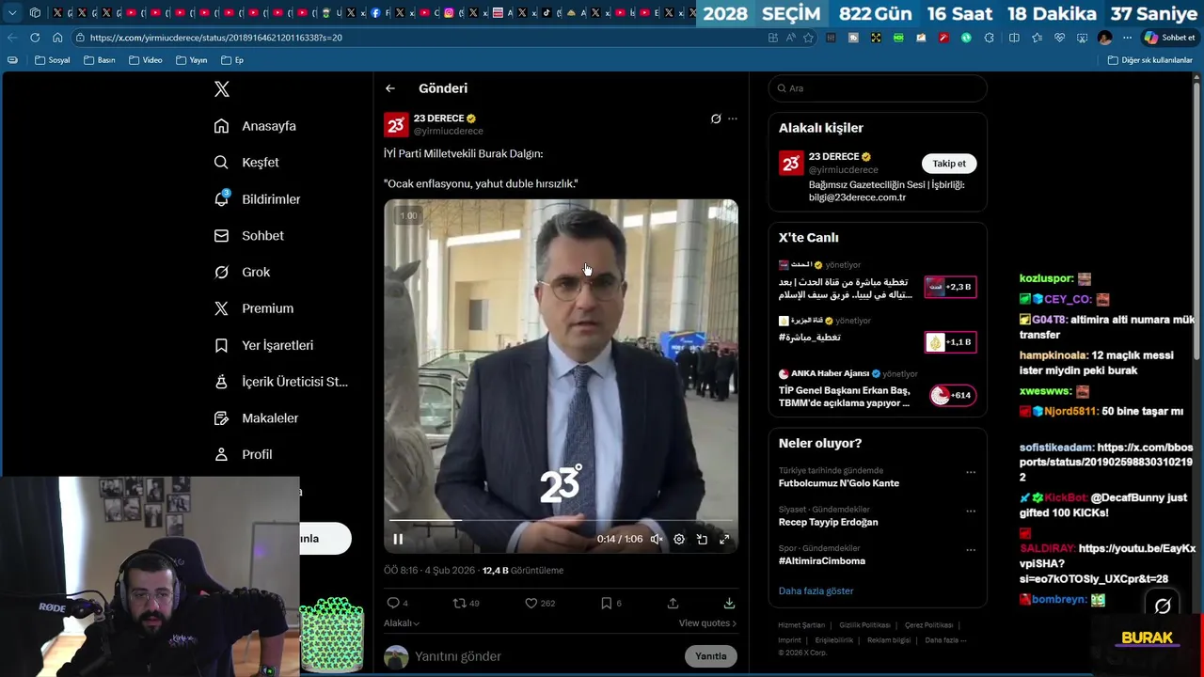Click Sohbet et Copilot button
The height and width of the screenshot is (677, 1204).
coord(1169,38)
